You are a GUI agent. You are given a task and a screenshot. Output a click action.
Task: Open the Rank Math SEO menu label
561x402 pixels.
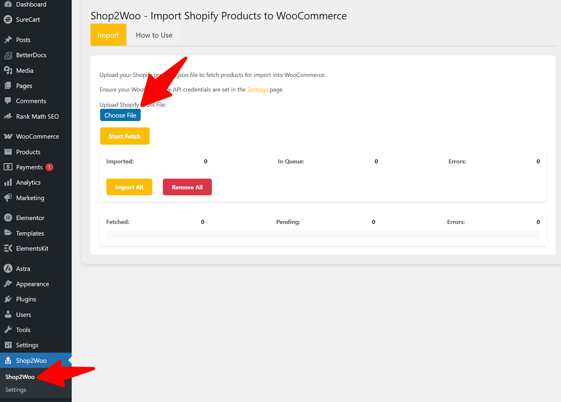[38, 116]
